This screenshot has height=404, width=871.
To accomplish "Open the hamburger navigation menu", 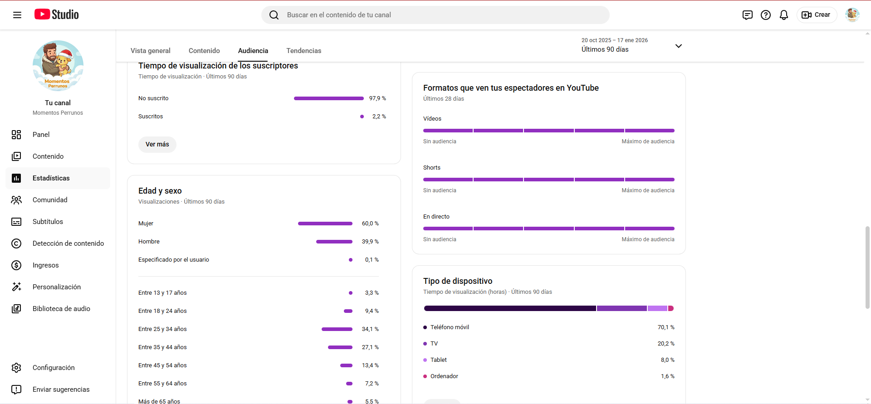I will (x=17, y=15).
